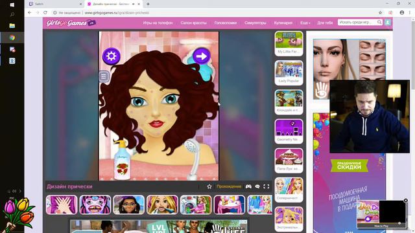Open the washing machine game thumbnail
The image size is (415, 233).
[196, 205]
